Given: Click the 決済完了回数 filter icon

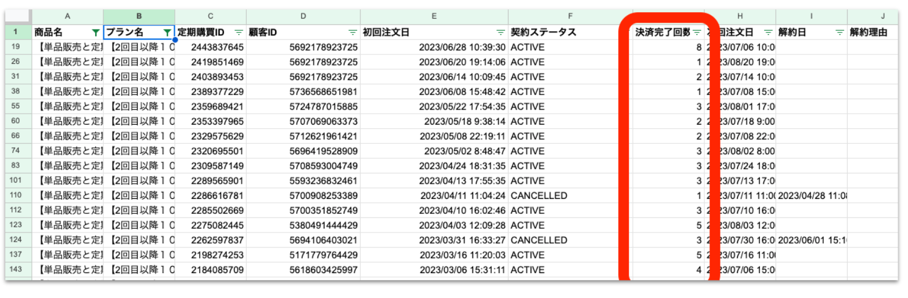Looking at the screenshot, I should (x=697, y=32).
